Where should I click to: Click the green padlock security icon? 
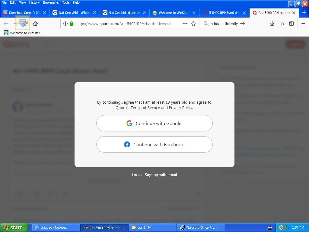point(72,24)
